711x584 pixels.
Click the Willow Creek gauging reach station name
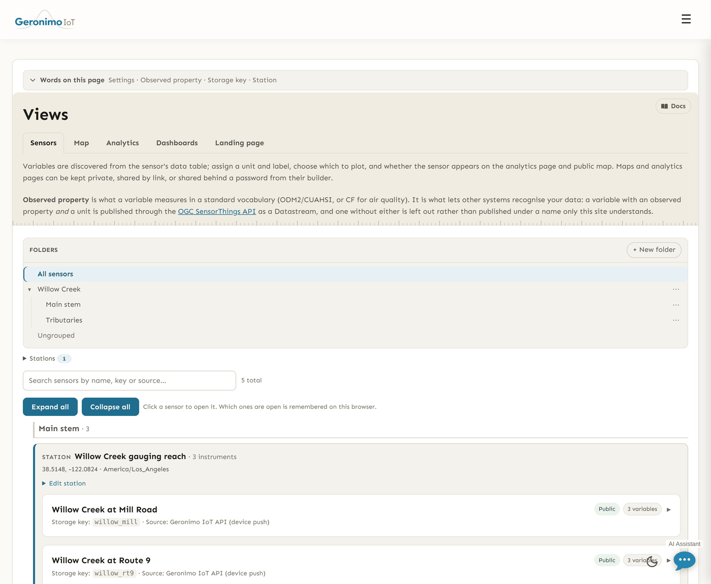(x=130, y=457)
